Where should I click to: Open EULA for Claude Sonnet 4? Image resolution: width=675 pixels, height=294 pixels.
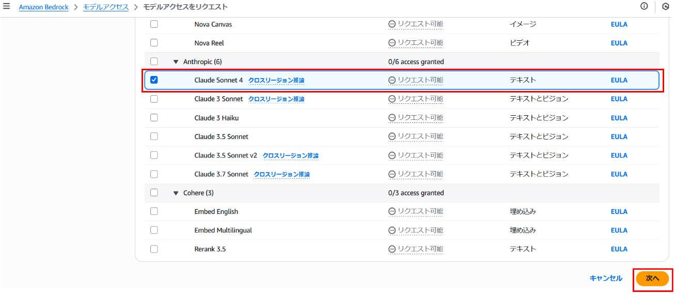pyautogui.click(x=619, y=80)
